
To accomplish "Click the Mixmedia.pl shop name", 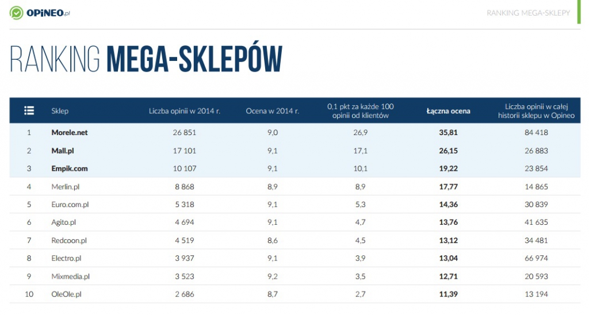I will (71, 276).
